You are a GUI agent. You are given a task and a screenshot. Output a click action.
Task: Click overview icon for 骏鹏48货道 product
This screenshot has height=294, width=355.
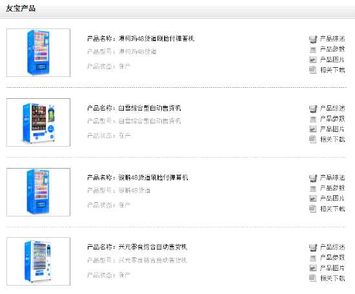pos(313,178)
